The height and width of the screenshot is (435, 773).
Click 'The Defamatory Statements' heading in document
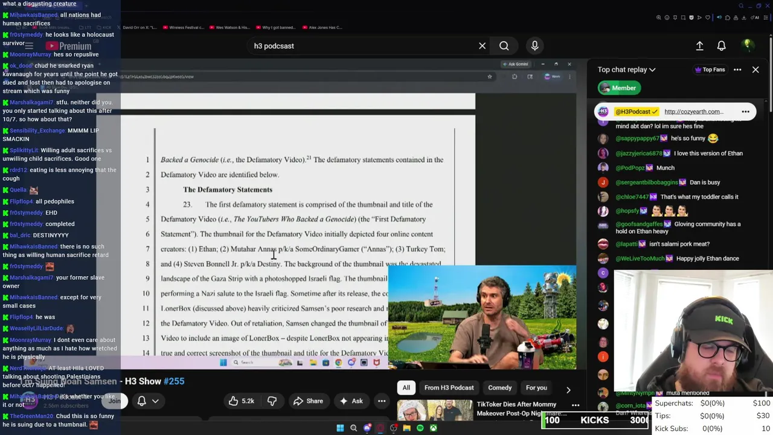coord(228,190)
